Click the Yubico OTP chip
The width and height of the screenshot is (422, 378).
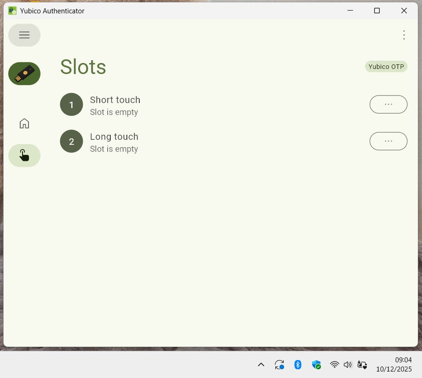point(386,67)
